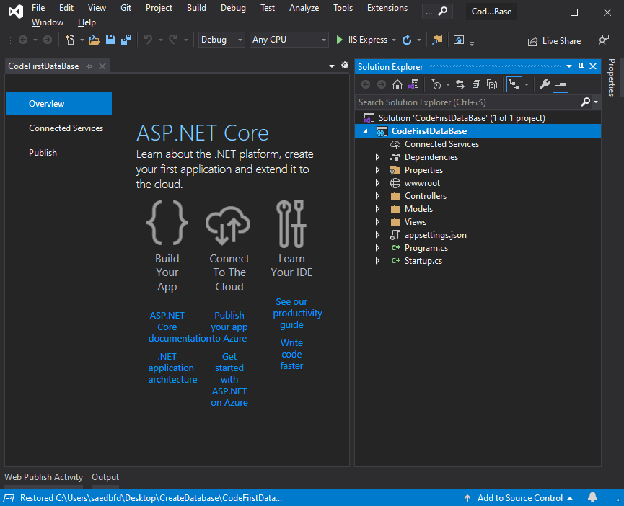Screen dimensions: 624x506
Task: Open properties with the wrench icon
Action: point(545,84)
